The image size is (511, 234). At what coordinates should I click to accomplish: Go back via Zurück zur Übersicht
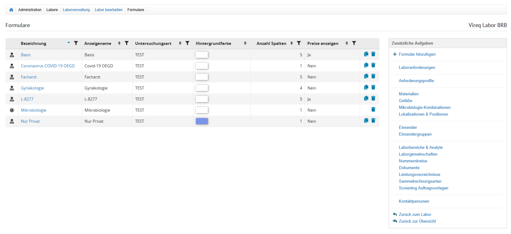pos(417,221)
